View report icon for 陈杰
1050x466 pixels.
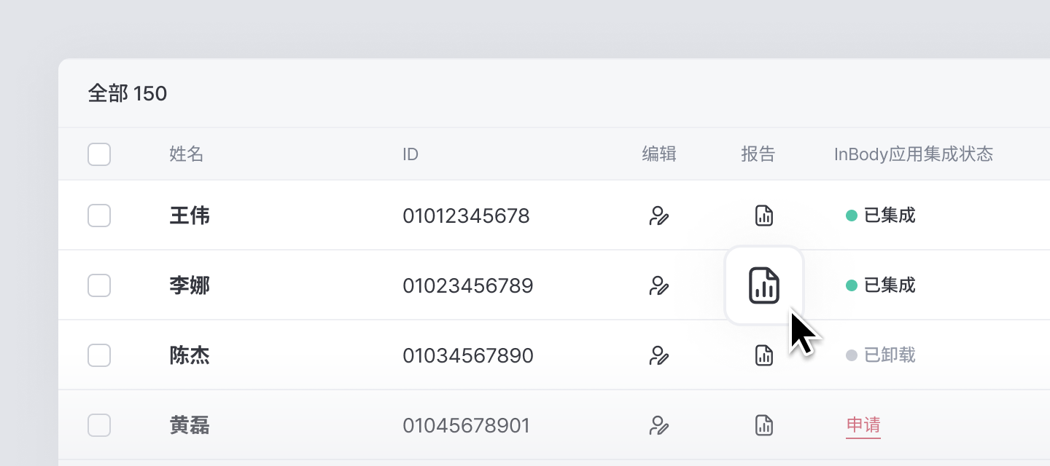click(x=763, y=355)
